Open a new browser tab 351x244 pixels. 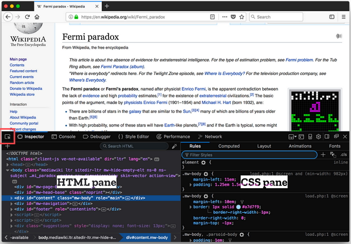click(x=107, y=6)
